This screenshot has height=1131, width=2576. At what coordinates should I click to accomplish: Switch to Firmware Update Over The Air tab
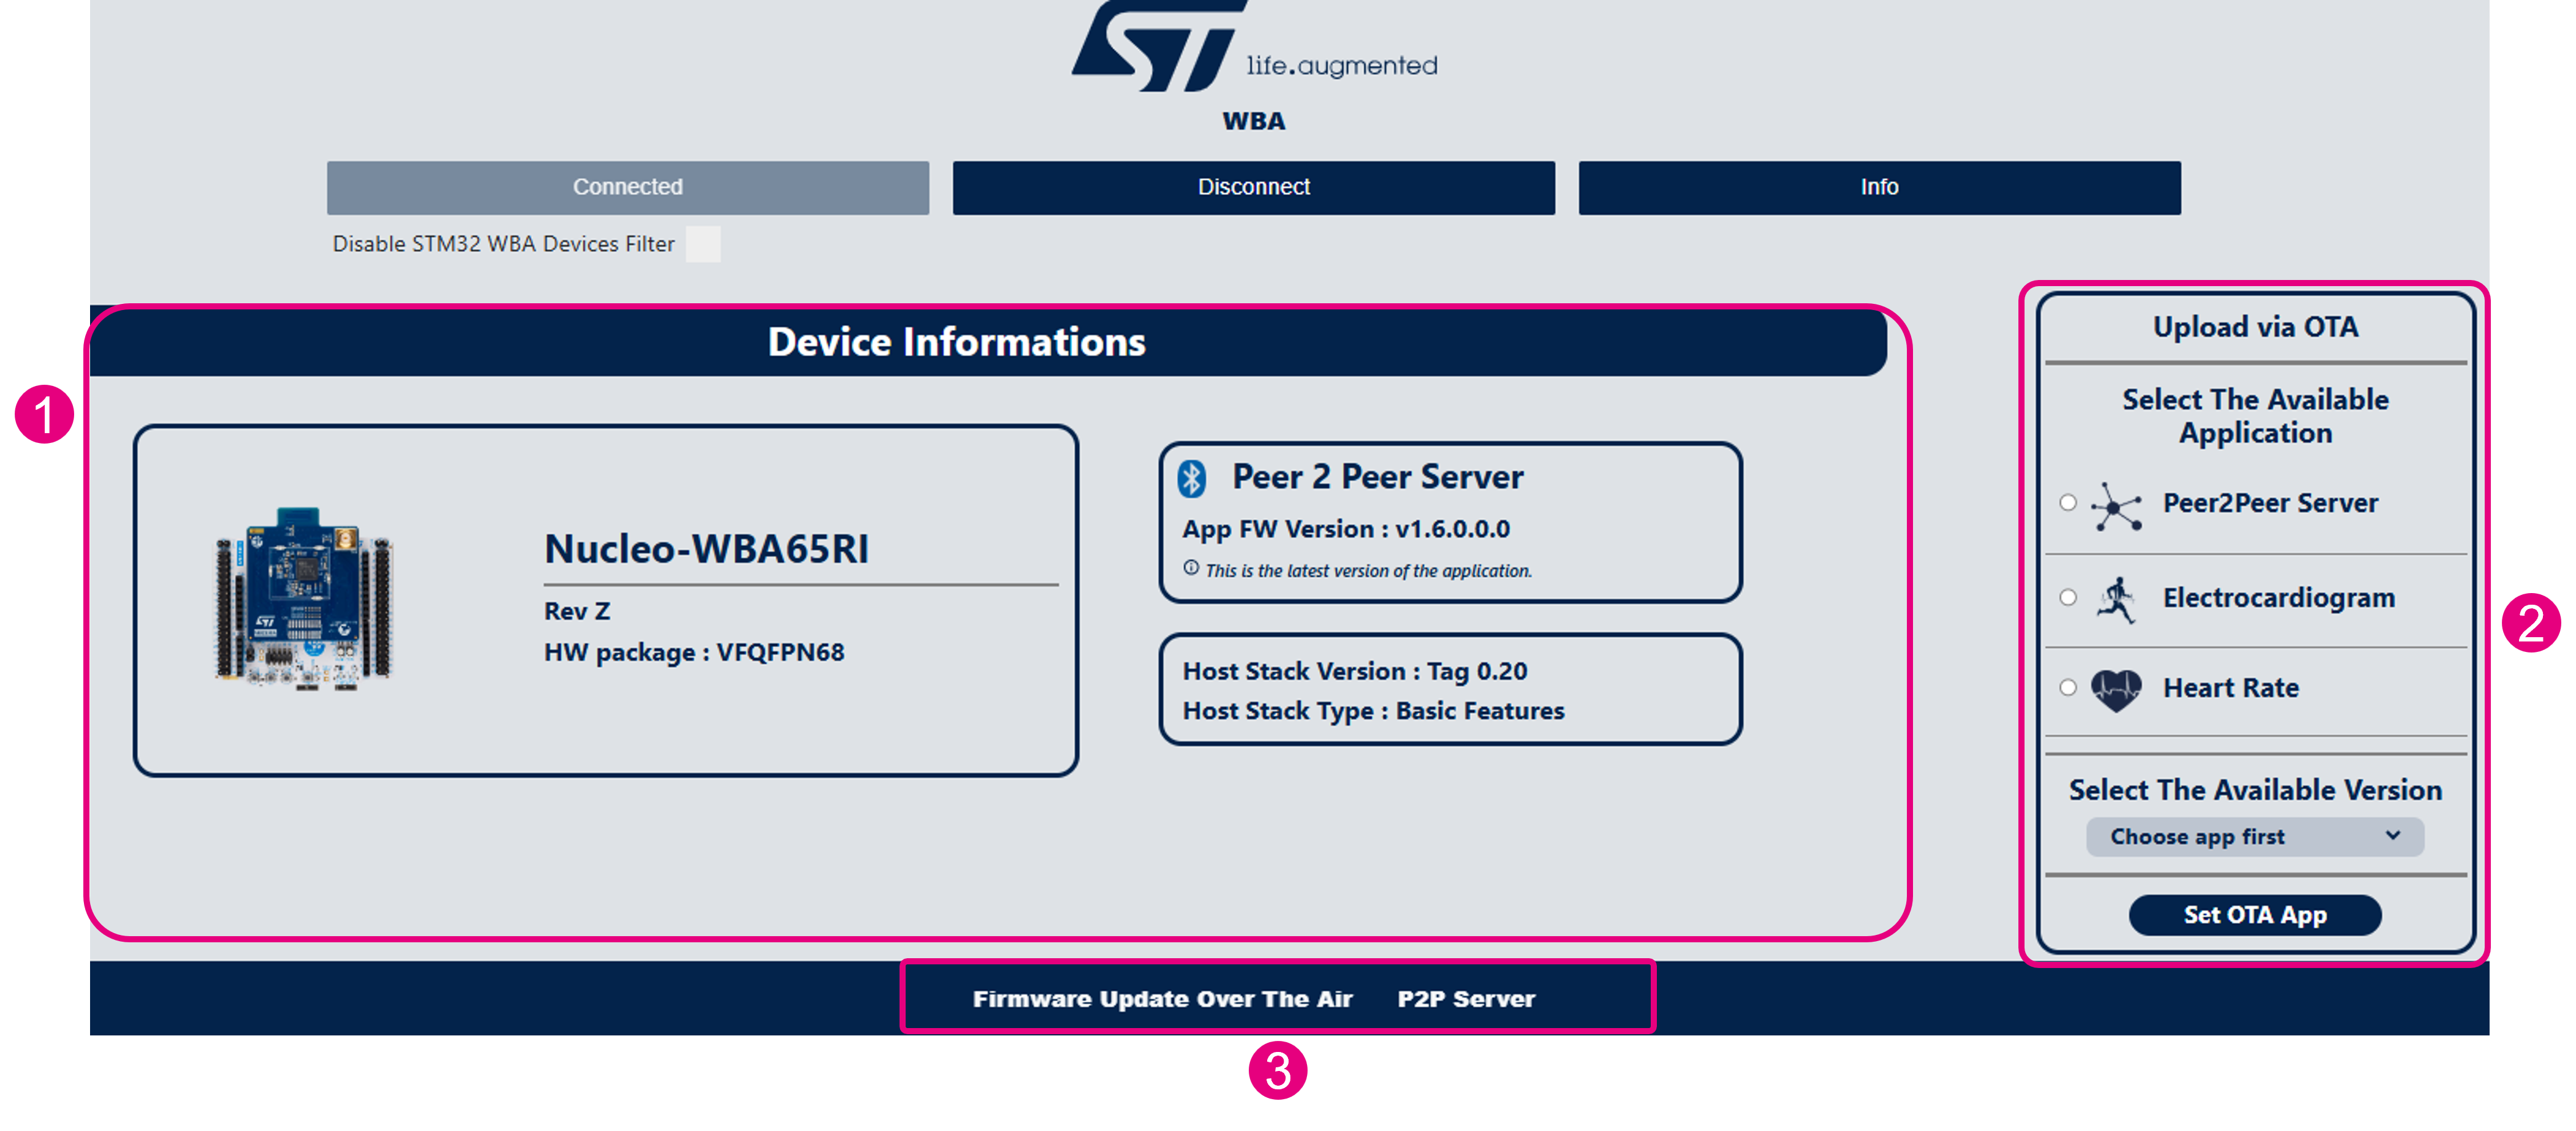[1162, 999]
